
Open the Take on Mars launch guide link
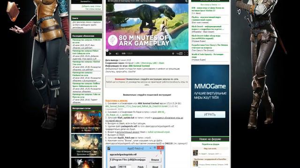tap(86, 96)
